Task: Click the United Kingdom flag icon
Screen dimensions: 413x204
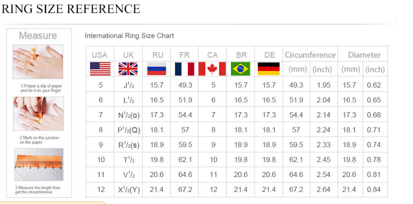Action: pyautogui.click(x=128, y=69)
